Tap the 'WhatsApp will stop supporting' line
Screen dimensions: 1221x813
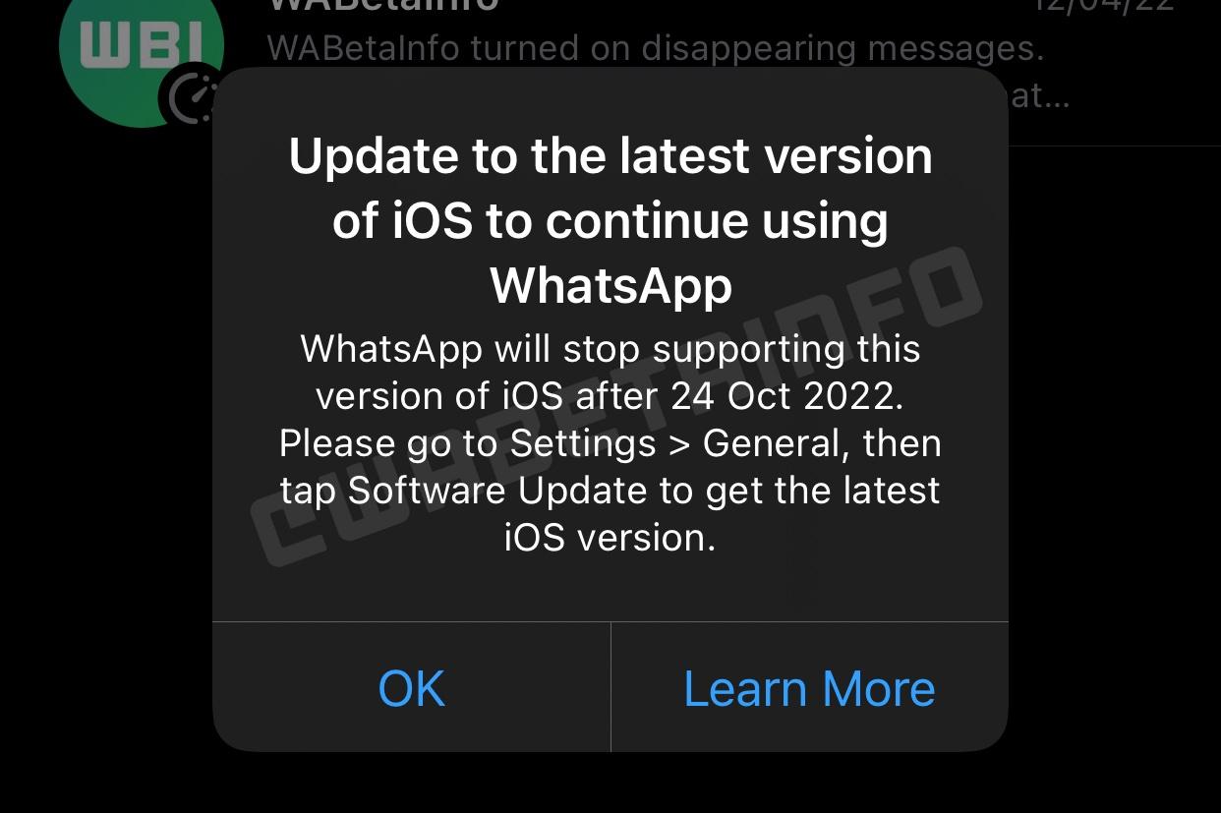pyautogui.click(x=610, y=349)
